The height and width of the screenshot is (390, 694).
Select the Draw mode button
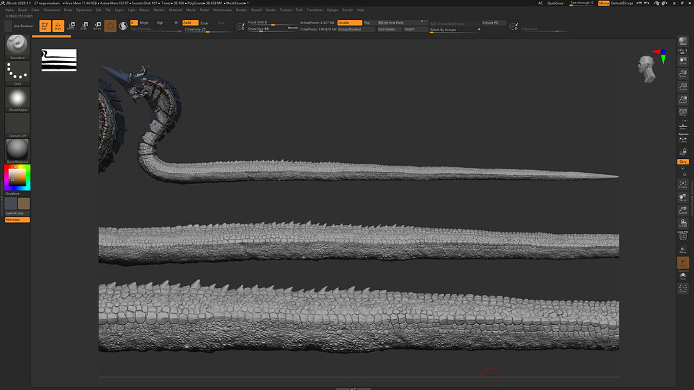[x=58, y=26]
